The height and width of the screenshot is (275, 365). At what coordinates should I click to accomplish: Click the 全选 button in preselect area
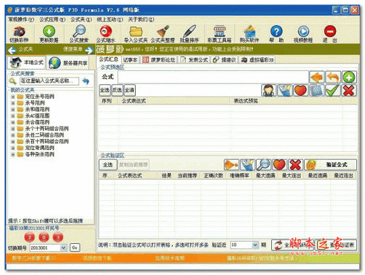pos(105,90)
